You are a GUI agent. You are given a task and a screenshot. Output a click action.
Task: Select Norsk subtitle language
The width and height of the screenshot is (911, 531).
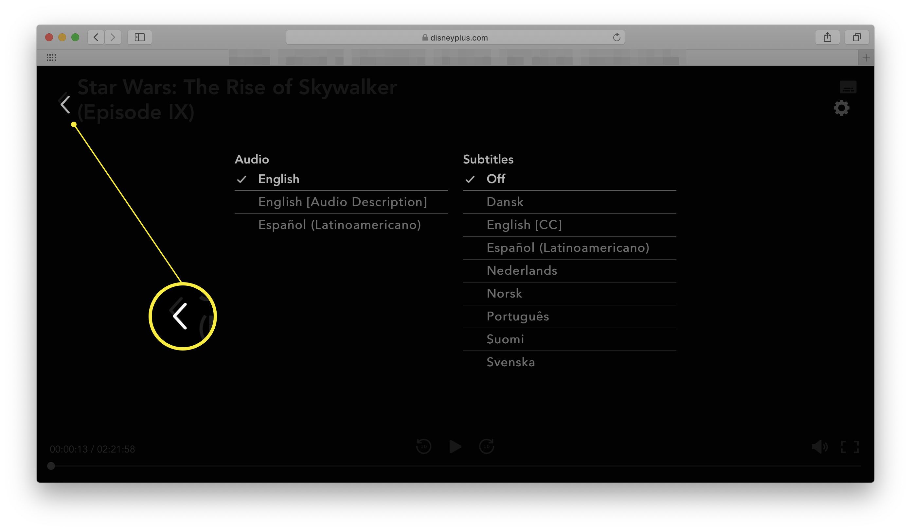coord(504,293)
